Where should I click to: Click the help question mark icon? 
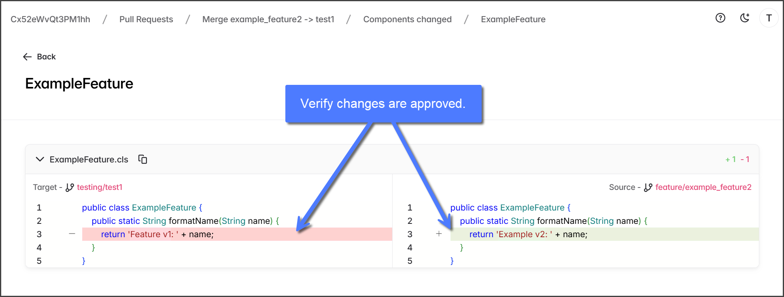click(x=720, y=18)
